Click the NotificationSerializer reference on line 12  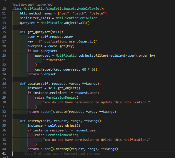click(x=76, y=18)
